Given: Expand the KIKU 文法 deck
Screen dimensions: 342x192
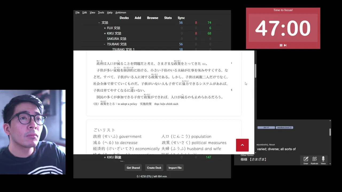Looking at the screenshot, I should pos(105,33).
